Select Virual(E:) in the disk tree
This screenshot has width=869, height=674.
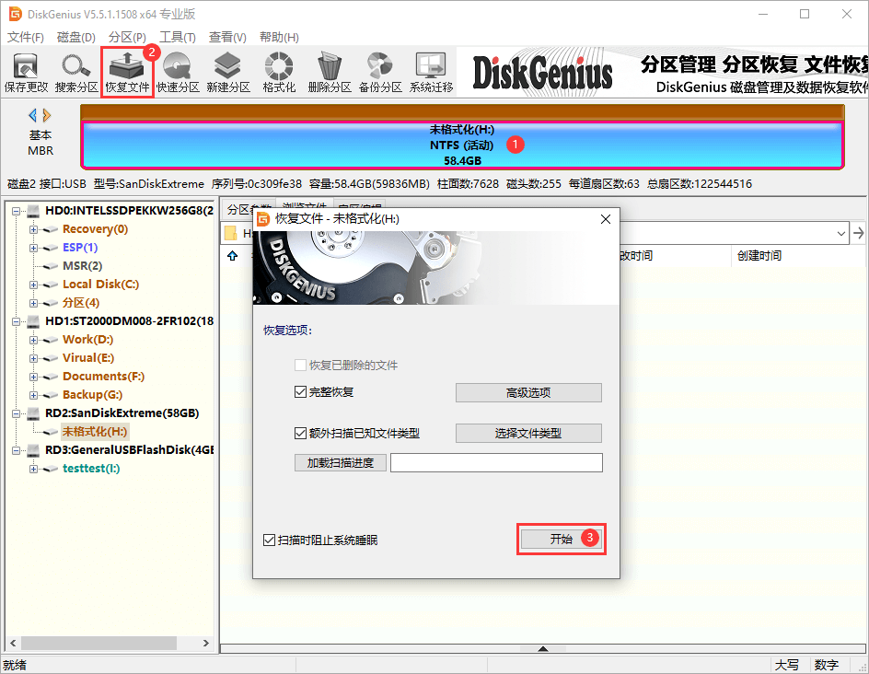pos(88,358)
